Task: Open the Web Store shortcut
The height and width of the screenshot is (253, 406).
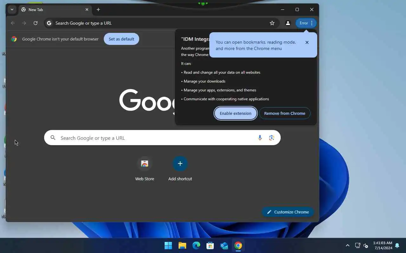Action: click(x=145, y=169)
